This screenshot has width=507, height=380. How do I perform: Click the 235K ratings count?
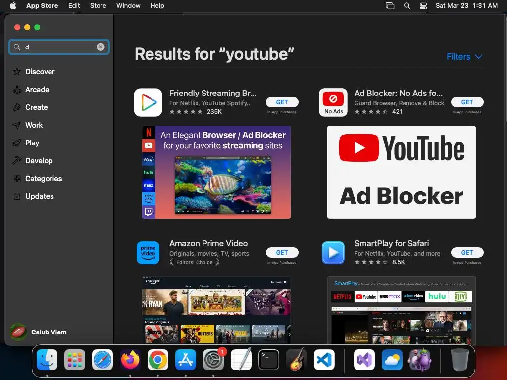pyautogui.click(x=214, y=111)
